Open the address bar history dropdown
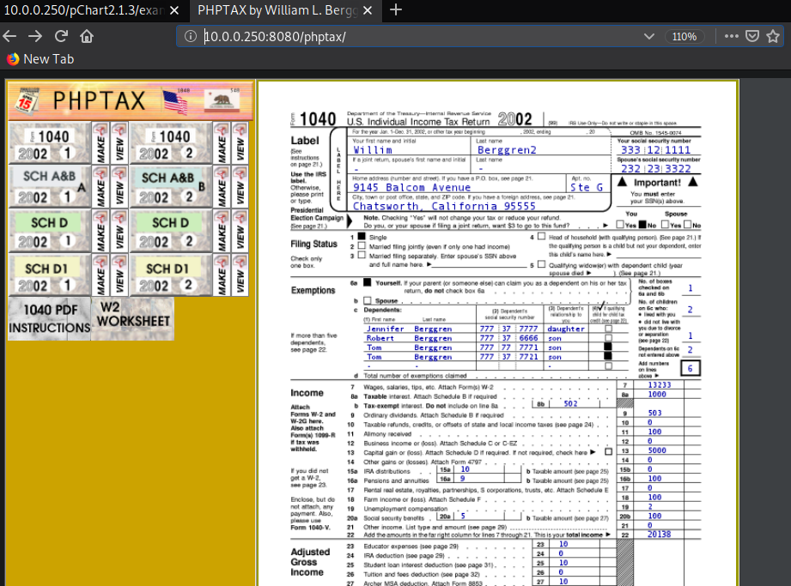 (x=648, y=36)
